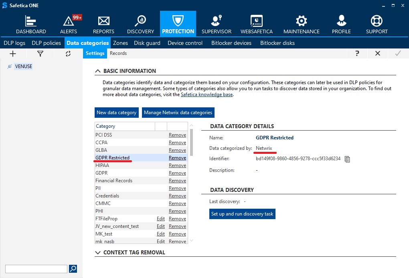Select the Financial Records category row
This screenshot has width=409, height=278.
pos(141,181)
